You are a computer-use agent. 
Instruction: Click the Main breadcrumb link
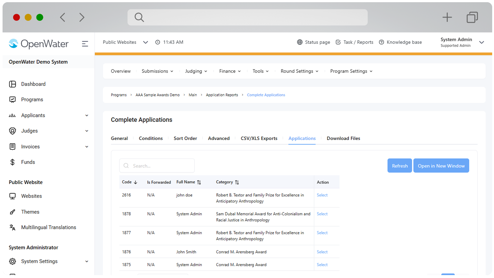pos(193,95)
